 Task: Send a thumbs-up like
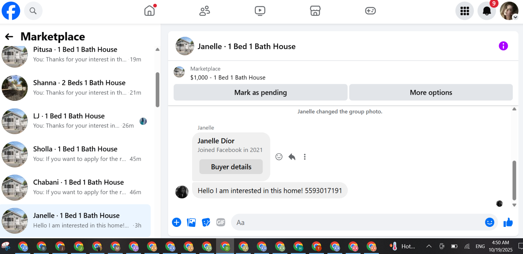coord(508,222)
